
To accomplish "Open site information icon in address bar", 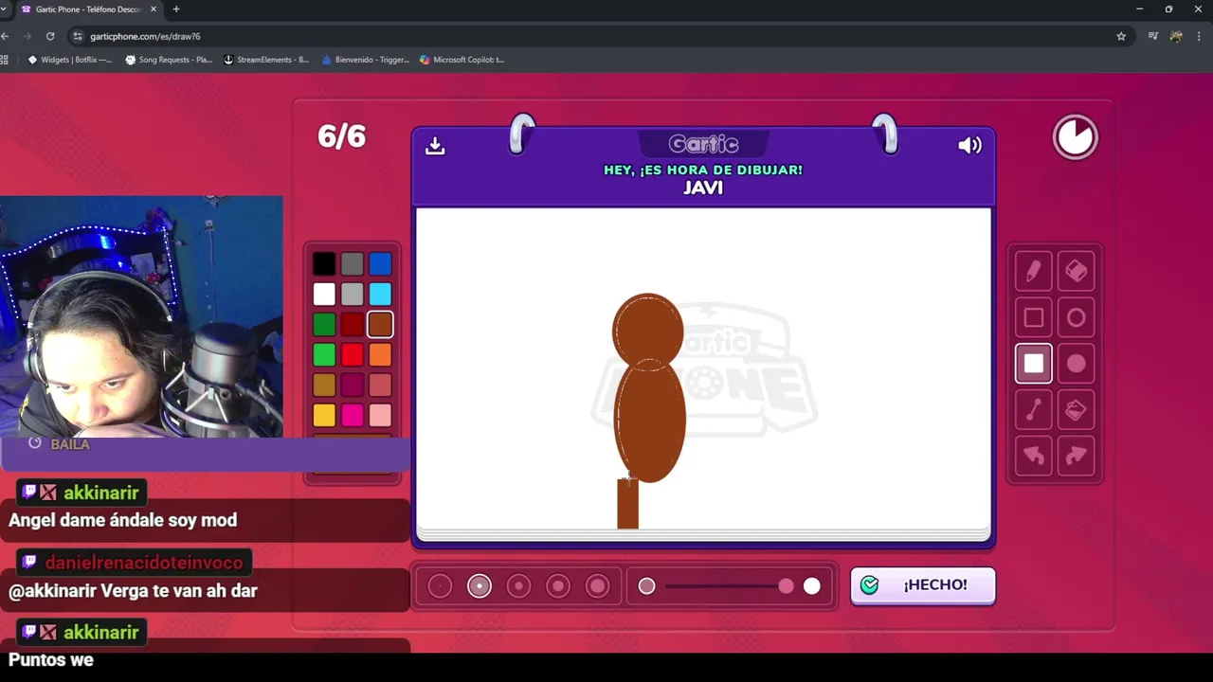I will [x=78, y=36].
